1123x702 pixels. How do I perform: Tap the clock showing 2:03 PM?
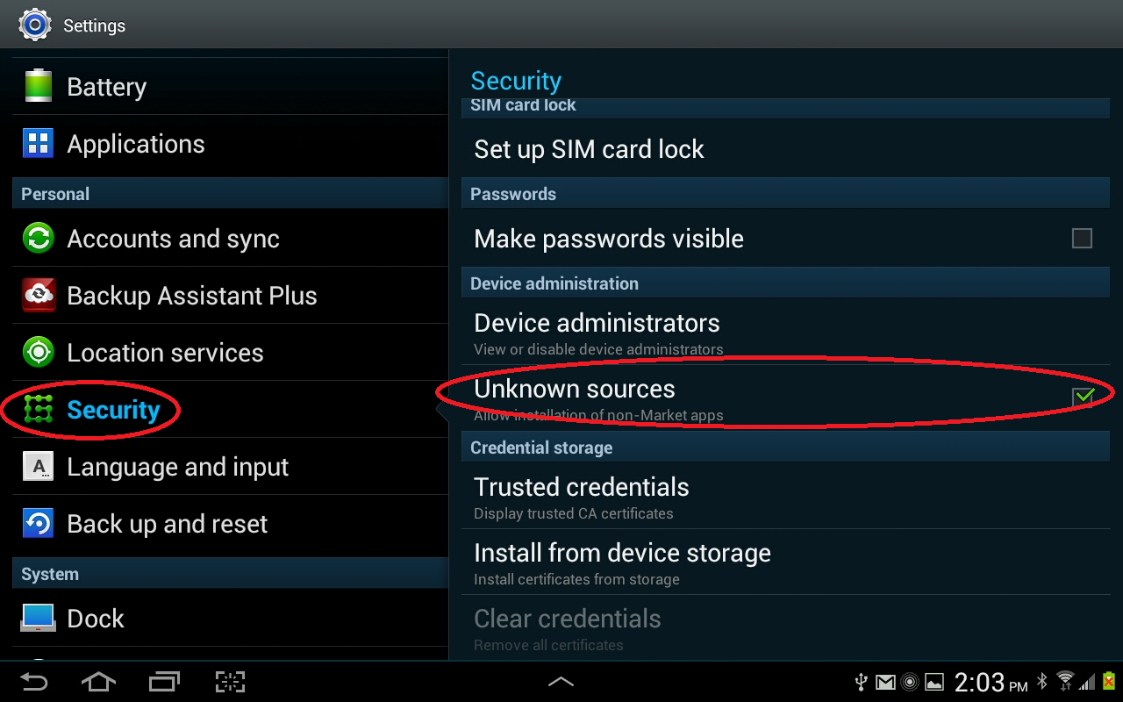point(990,682)
